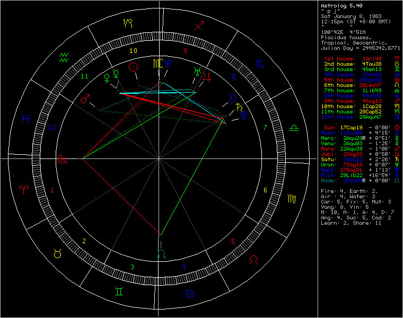Click the Yang: 8, Yin: 5 line
Image resolution: width=403 pixels, height=318 pixels.
pyautogui.click(x=345, y=207)
